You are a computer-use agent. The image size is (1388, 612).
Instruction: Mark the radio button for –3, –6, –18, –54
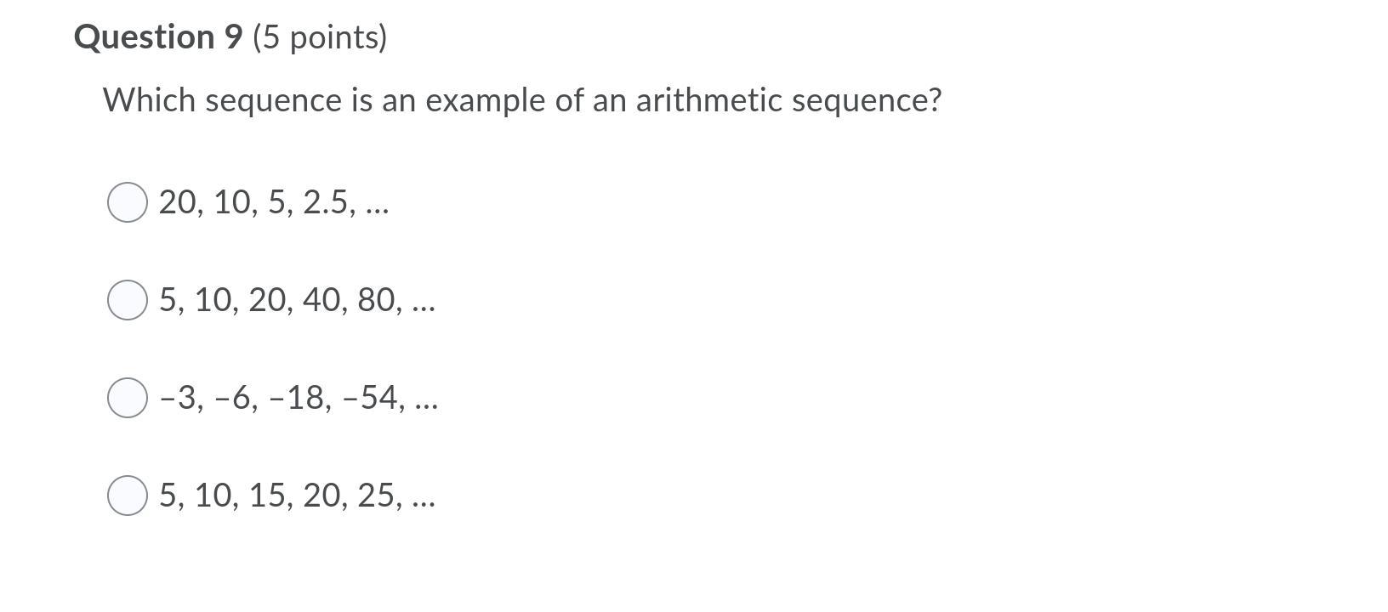(128, 398)
